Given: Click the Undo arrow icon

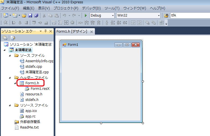Looking at the screenshot, I should click(x=64, y=15).
